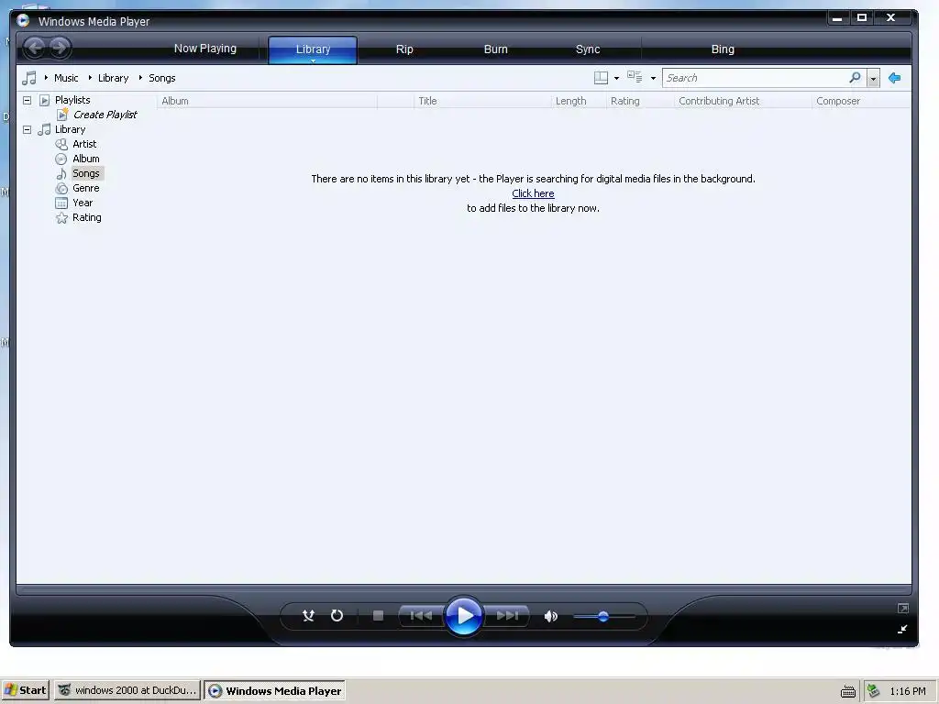Click the Artist icon in Library tree
The image size is (939, 704).
coord(61,144)
